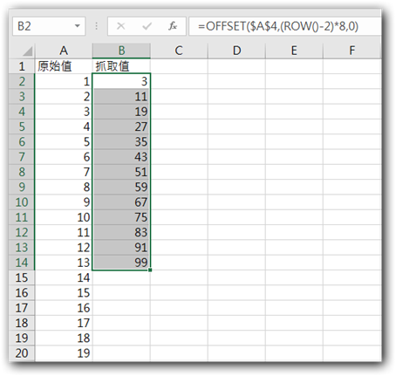Select column F header

(x=352, y=51)
